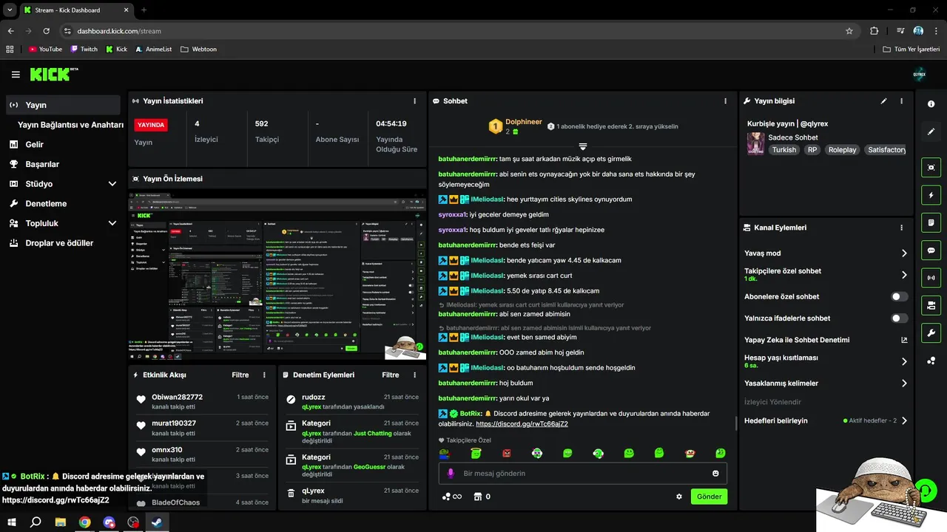Screen dimensions: 947x532
Task: Open Filtre in Etkinlik Akışı panel
Action: (x=240, y=375)
